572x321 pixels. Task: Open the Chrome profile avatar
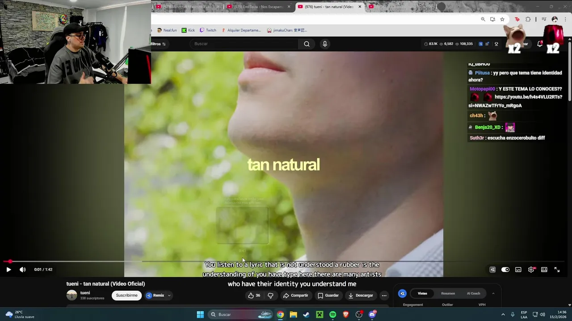tap(555, 19)
